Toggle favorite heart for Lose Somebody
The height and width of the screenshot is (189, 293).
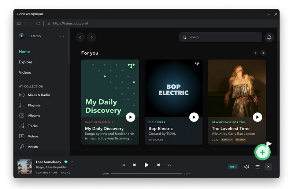(66, 162)
